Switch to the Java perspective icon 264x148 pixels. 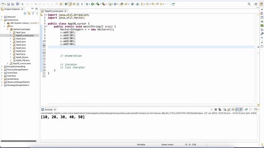[x=261, y=4]
